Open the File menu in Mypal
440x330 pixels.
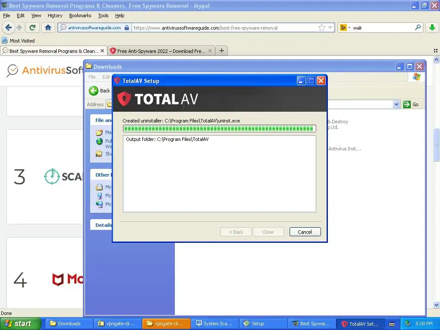pos(6,15)
